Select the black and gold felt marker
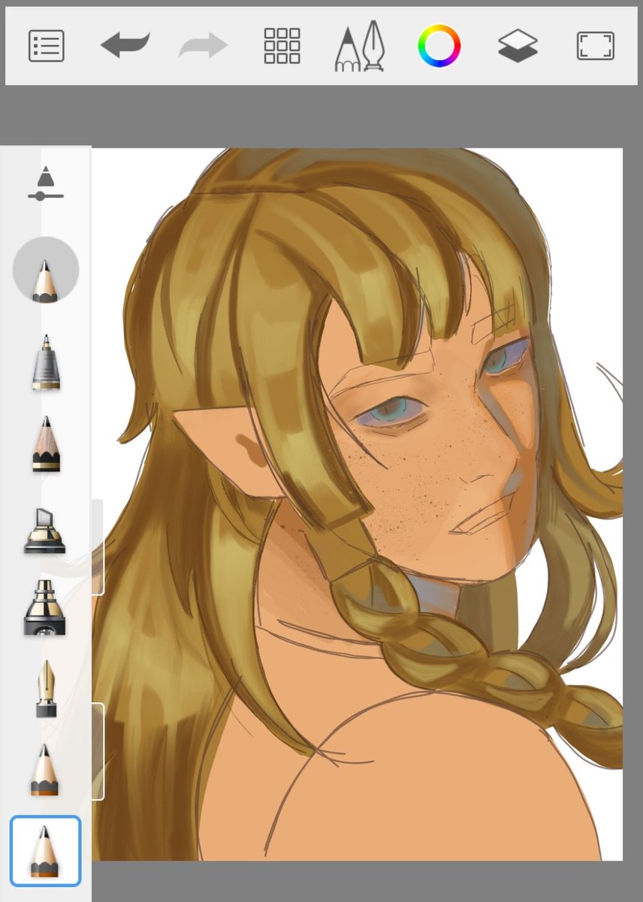 click(45, 607)
